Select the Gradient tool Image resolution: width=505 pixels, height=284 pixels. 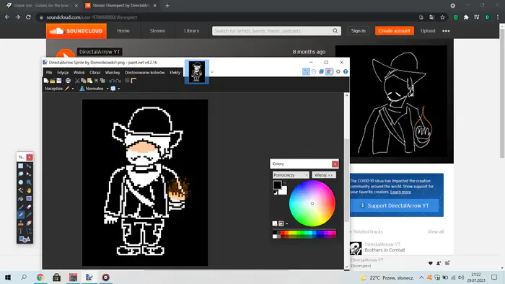click(x=29, y=198)
